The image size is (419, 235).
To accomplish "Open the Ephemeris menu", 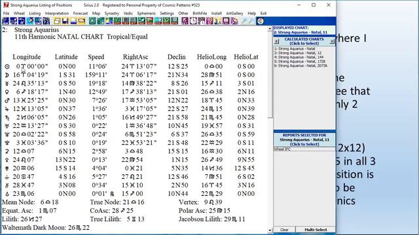I will (146, 13).
